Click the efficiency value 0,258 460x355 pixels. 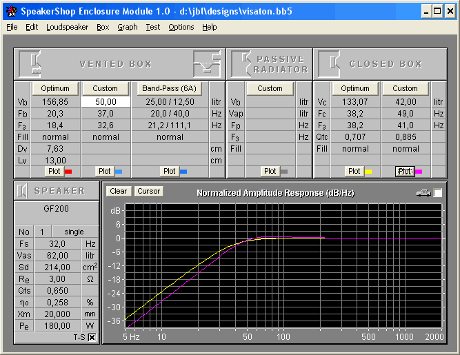click(57, 302)
